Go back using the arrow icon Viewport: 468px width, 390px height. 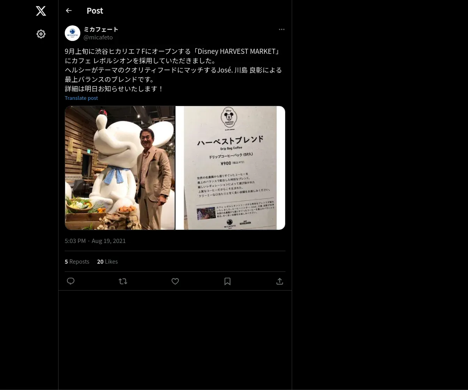coord(69,11)
